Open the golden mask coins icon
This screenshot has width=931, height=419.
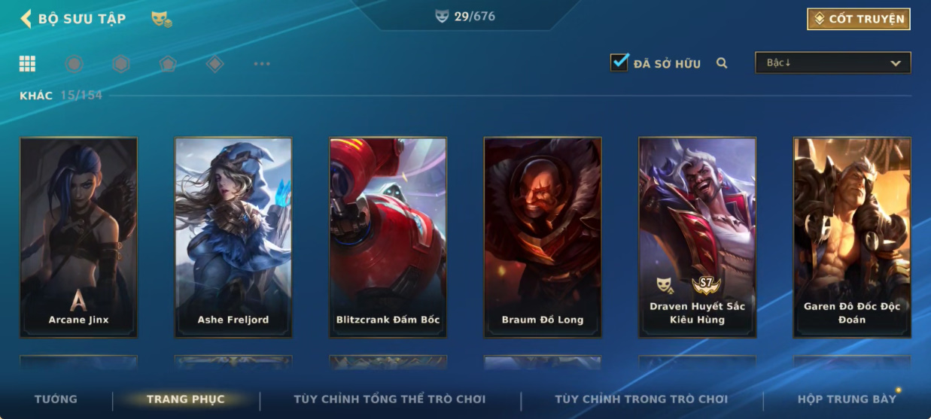tap(161, 19)
